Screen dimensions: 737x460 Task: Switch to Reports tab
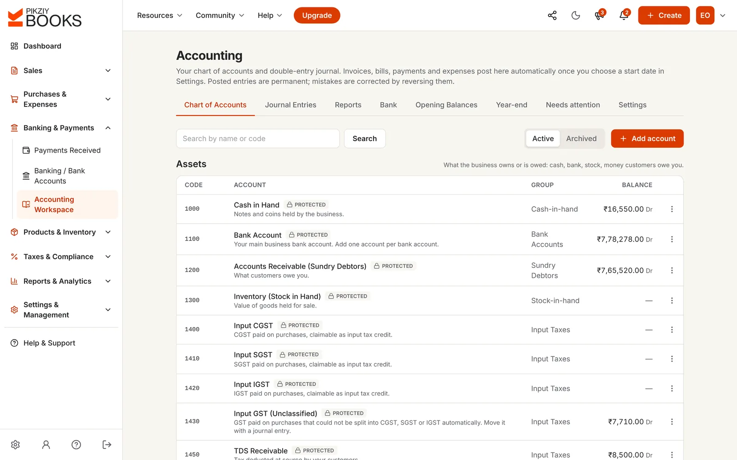coord(348,105)
